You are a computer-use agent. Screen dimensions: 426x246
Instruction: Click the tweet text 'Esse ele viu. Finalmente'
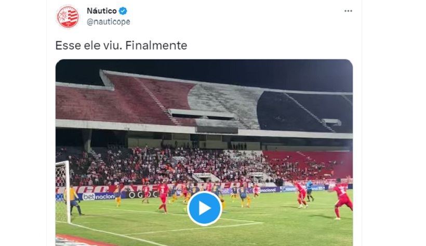coord(121,45)
